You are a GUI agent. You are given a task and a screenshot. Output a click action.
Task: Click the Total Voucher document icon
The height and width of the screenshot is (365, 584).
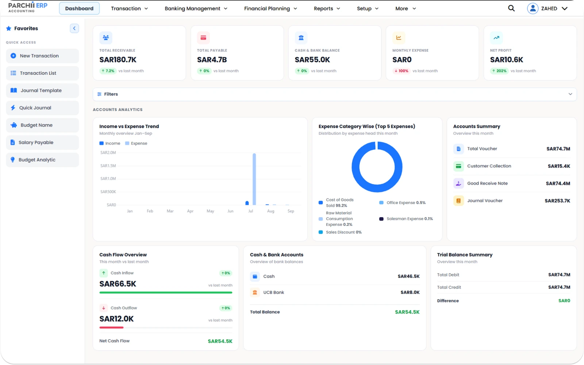(x=458, y=149)
